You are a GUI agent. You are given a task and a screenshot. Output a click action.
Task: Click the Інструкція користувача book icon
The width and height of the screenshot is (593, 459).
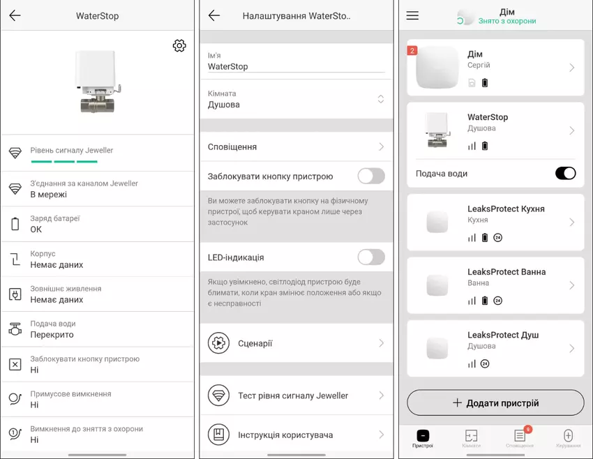pyautogui.click(x=218, y=435)
